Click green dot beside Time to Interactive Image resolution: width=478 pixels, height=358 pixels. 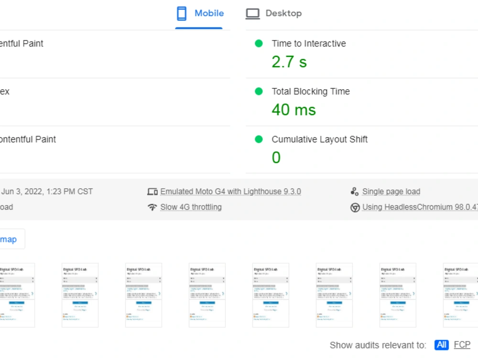pos(259,43)
